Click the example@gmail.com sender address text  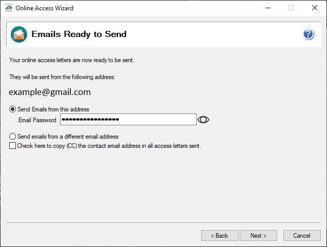[50, 92]
